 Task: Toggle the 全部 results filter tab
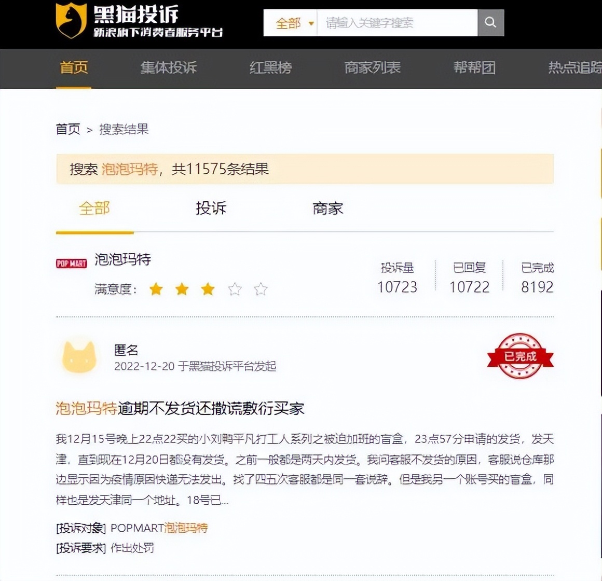coord(94,209)
